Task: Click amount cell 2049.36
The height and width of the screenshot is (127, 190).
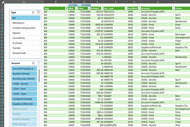Action: (97, 119)
